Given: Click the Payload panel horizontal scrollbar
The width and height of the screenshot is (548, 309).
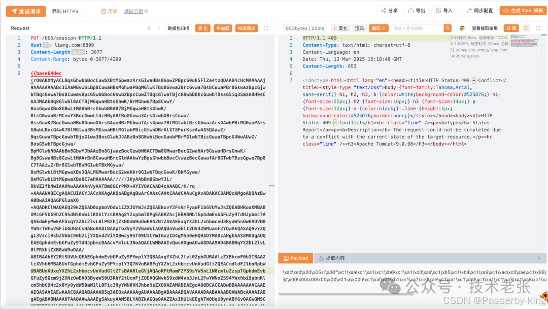Looking at the screenshot, I should tap(346, 294).
